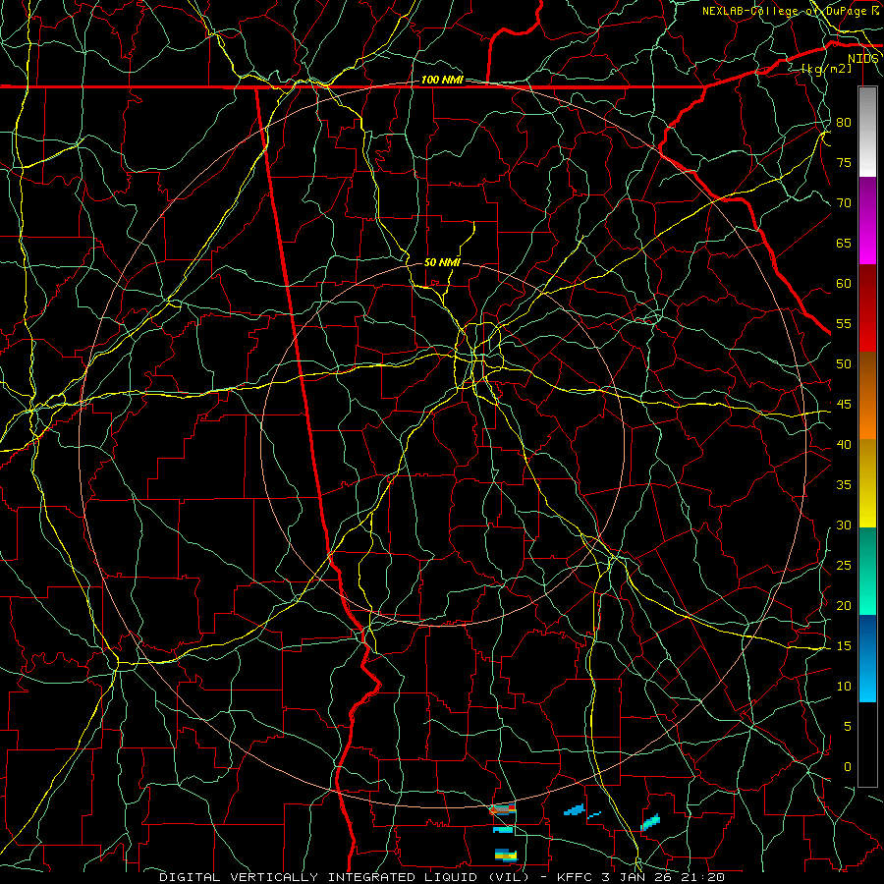884x884 pixels.
Task: Click the 5 value on the scale
Action: point(848,727)
